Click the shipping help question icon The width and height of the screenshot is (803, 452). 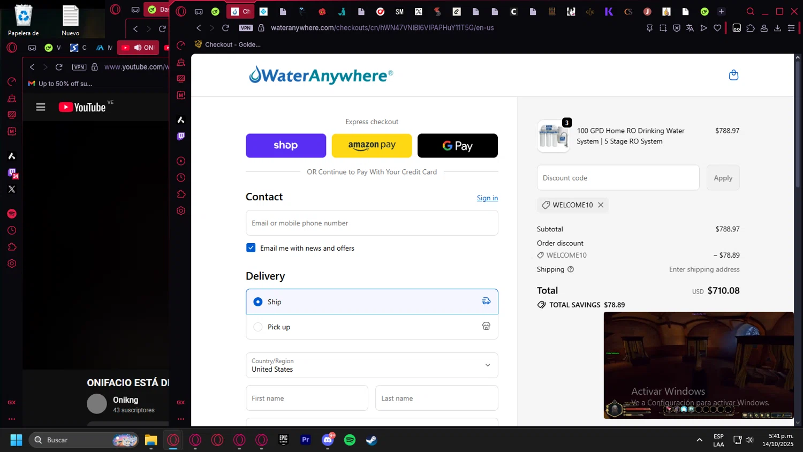[571, 269]
